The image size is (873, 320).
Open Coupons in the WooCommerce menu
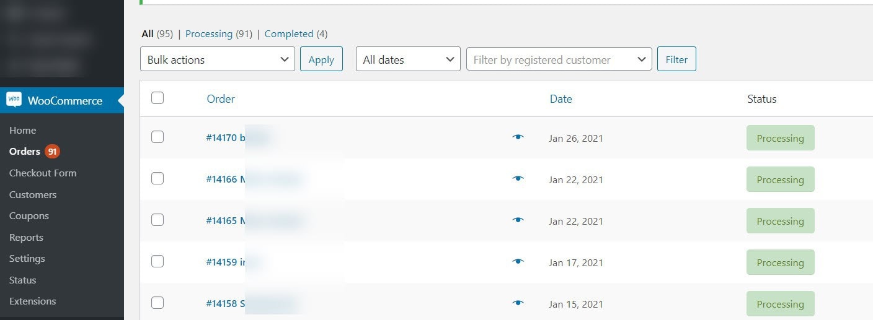(x=29, y=216)
